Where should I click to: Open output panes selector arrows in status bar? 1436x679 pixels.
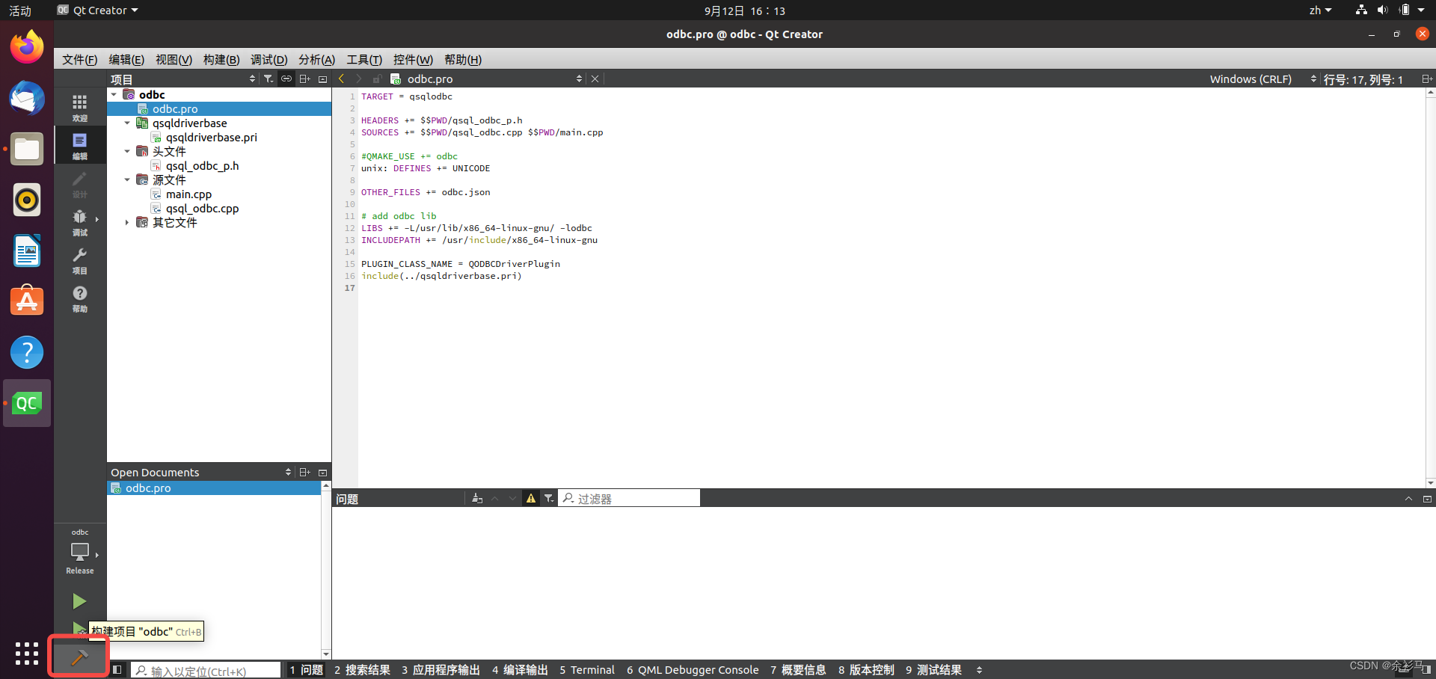pos(979,669)
